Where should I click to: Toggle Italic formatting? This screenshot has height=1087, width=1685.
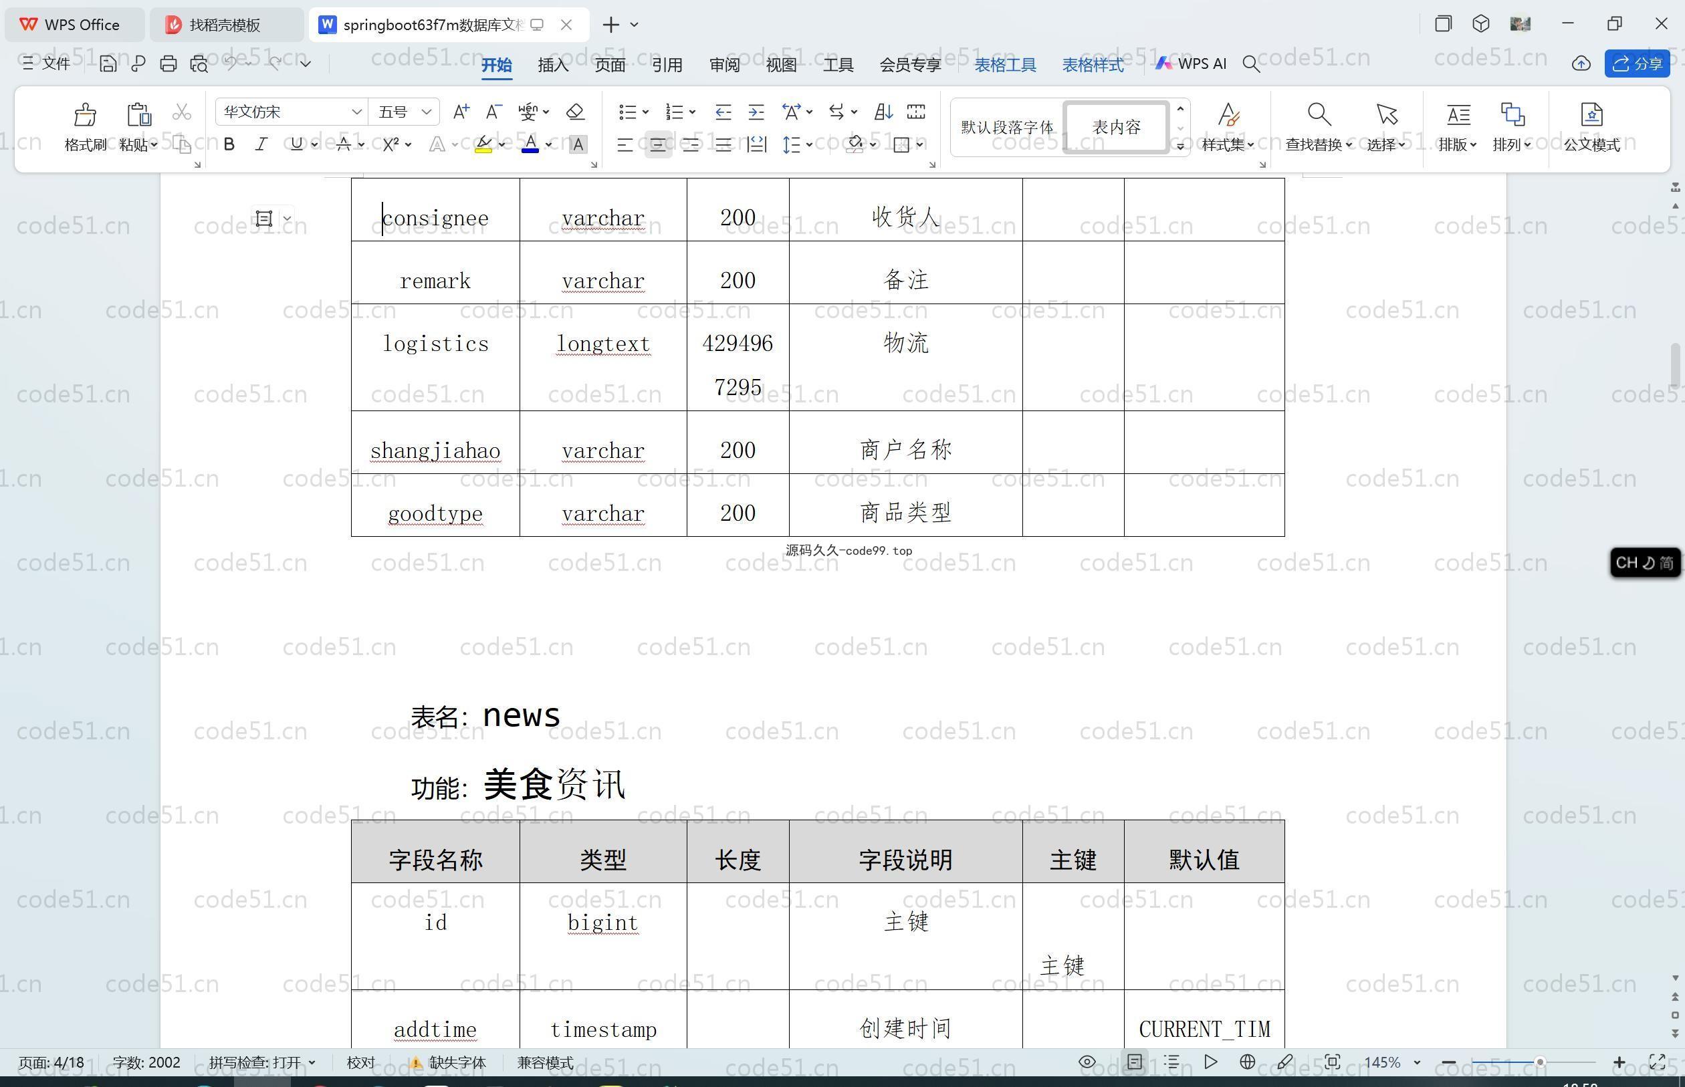tap(261, 144)
